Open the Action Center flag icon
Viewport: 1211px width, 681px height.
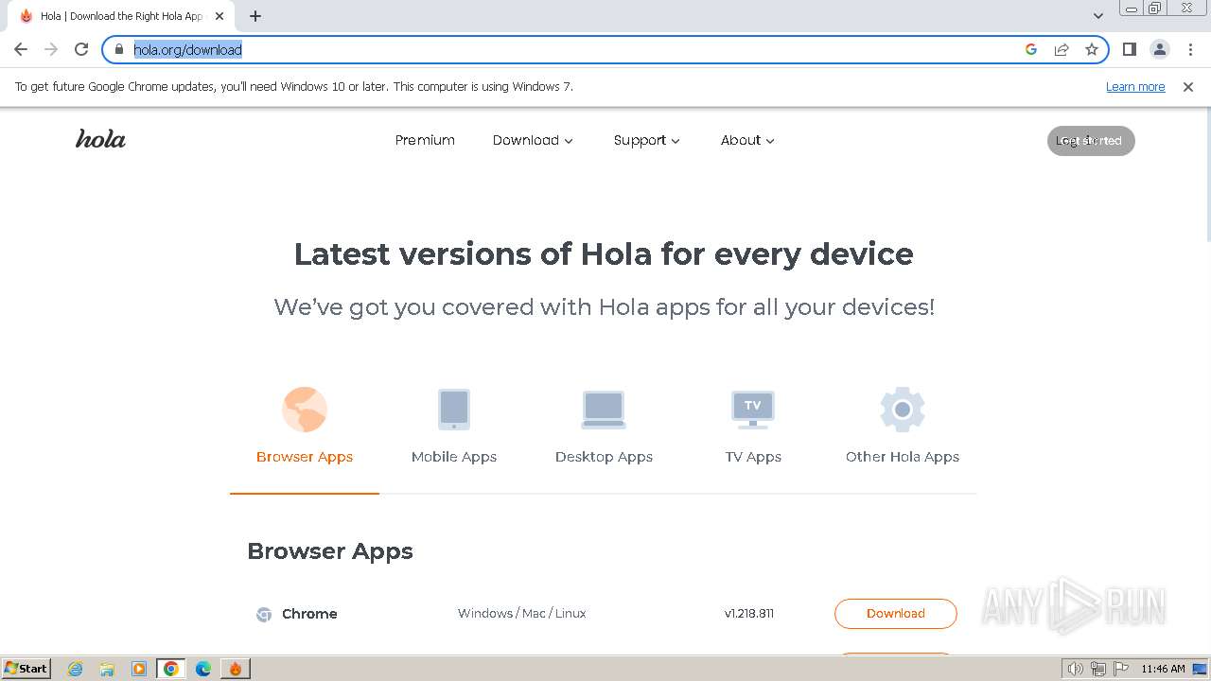tap(1121, 669)
